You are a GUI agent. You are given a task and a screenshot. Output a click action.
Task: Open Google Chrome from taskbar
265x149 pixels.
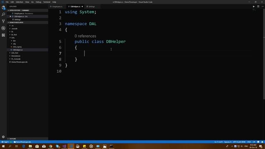pos(51,146)
